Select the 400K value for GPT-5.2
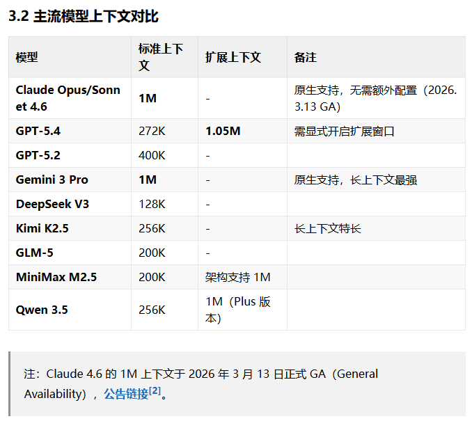The width and height of the screenshot is (472, 421). [152, 155]
